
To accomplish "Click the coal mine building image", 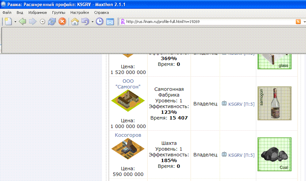I will (x=128, y=149).
